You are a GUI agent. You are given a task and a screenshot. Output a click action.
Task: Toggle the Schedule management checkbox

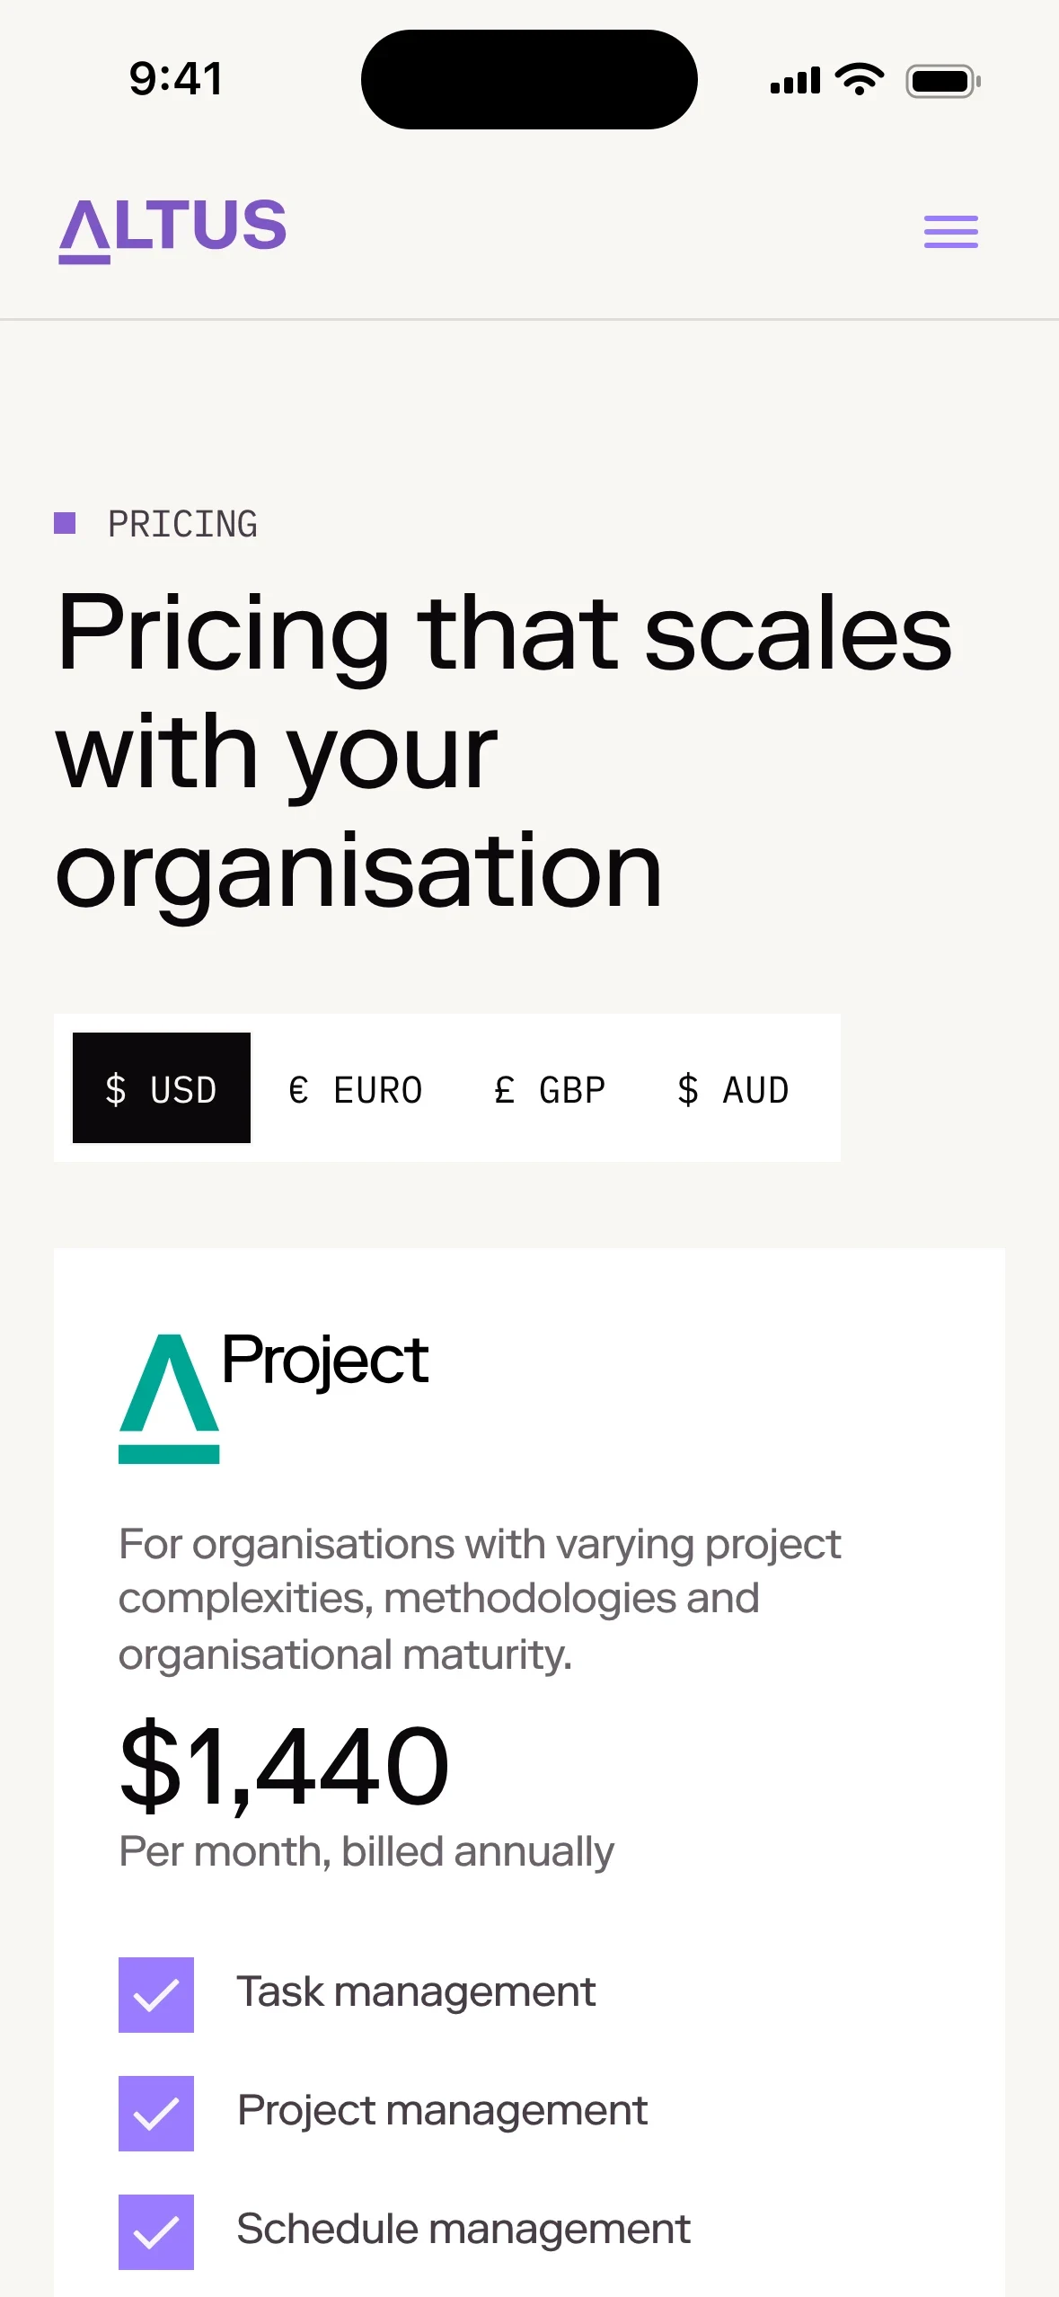tap(156, 2231)
